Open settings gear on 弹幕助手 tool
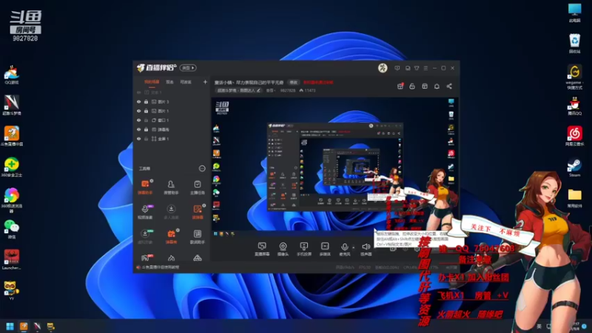Viewport: 592px width, 333px height. [152, 181]
